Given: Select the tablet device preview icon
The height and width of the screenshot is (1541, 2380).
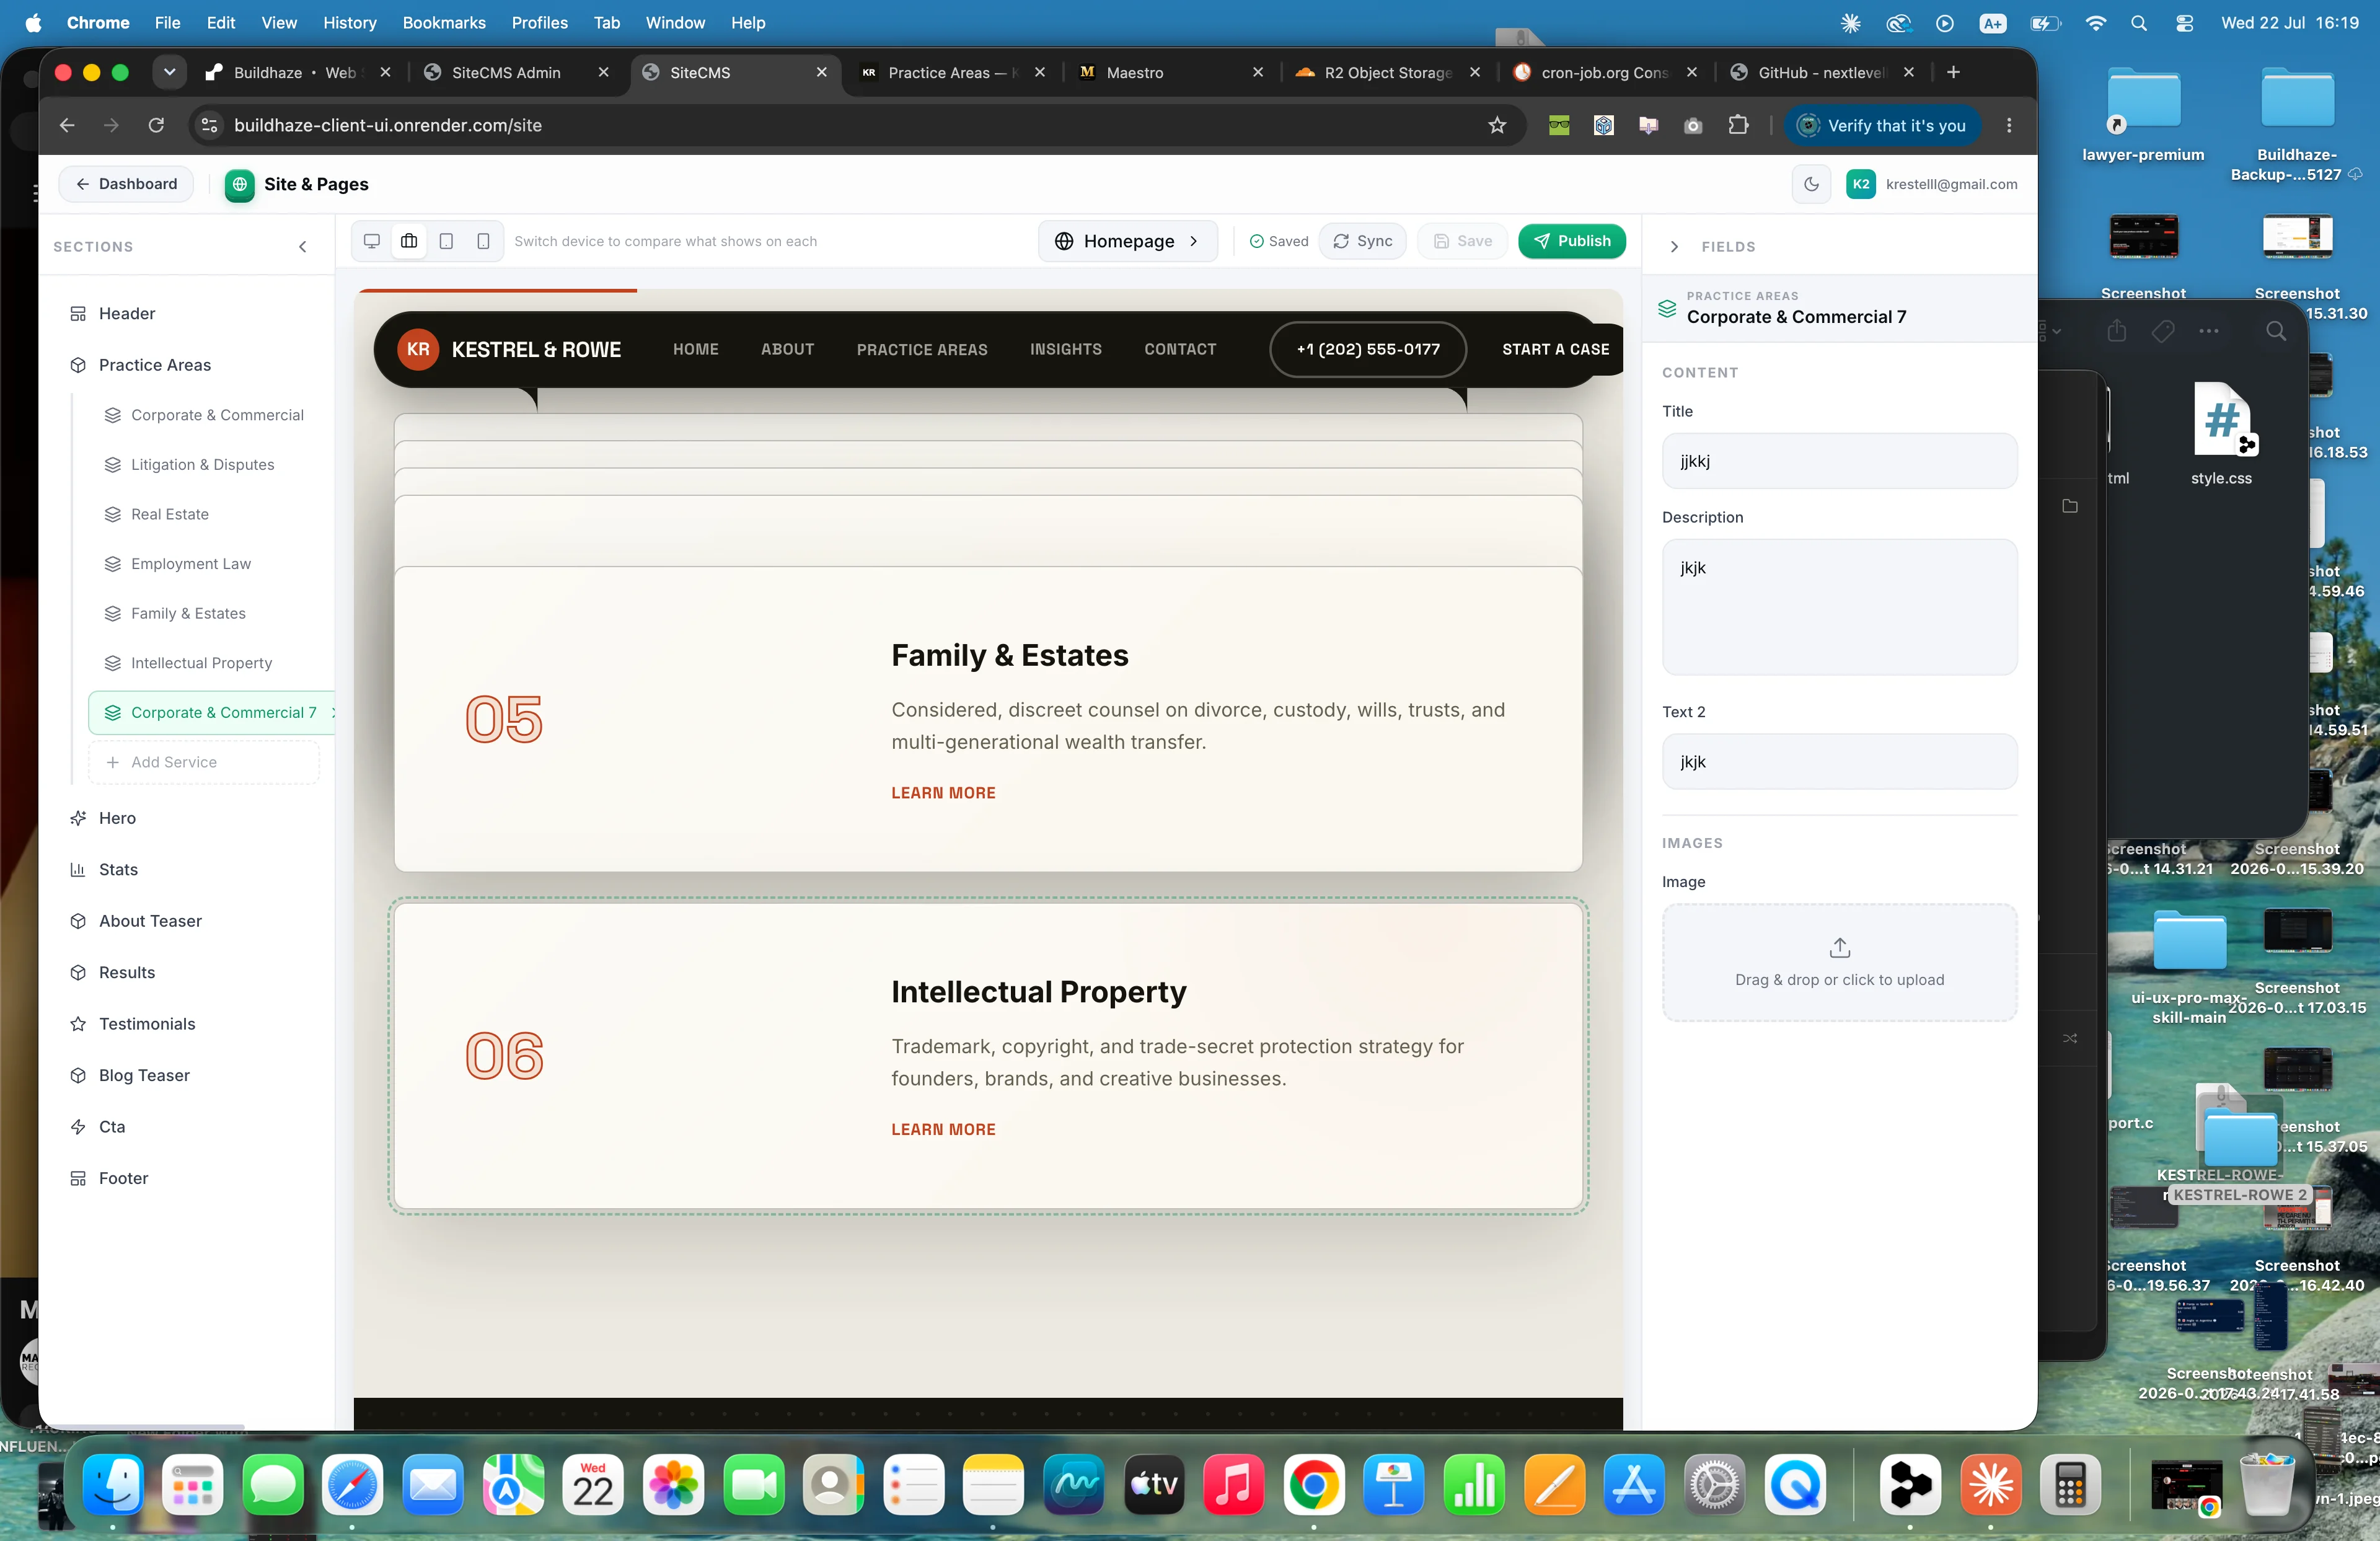Looking at the screenshot, I should pos(447,241).
